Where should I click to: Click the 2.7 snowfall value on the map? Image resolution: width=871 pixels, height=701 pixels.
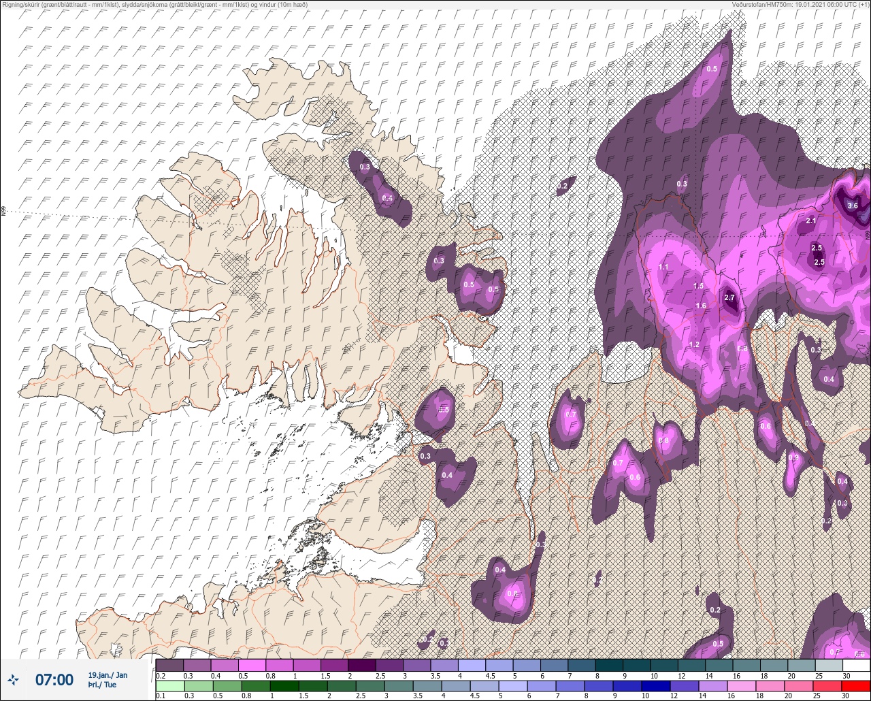coord(729,298)
